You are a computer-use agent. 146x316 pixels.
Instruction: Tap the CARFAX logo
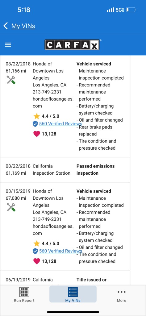pyautogui.click(x=72, y=45)
